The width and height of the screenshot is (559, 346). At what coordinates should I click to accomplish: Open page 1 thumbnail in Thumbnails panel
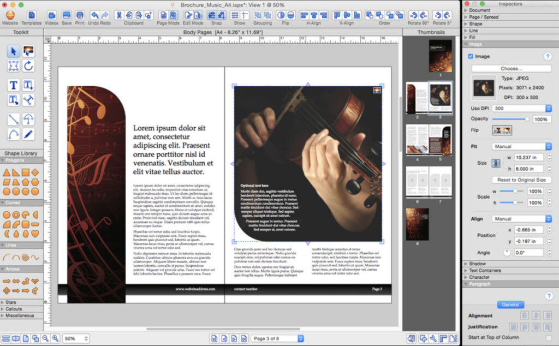(441, 56)
